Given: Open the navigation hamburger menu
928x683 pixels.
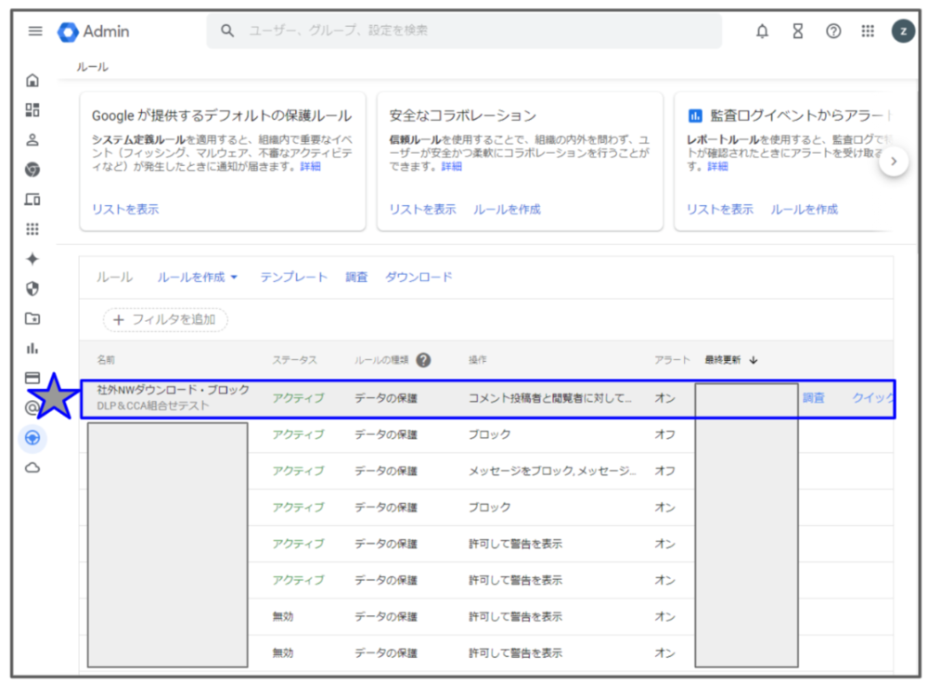Looking at the screenshot, I should pyautogui.click(x=35, y=31).
